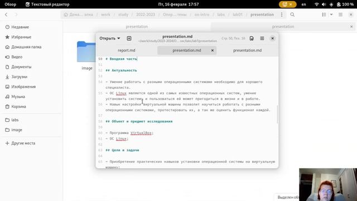Click the '## Цели и задачи' heading
357x201 pixels.
click(x=123, y=150)
